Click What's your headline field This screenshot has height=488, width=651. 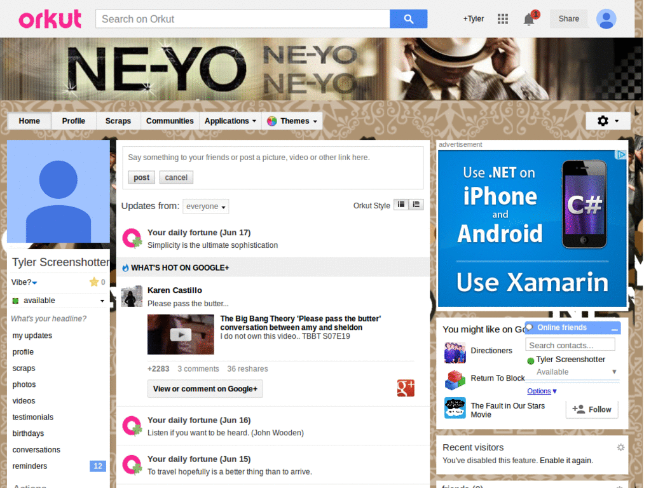coord(48,319)
